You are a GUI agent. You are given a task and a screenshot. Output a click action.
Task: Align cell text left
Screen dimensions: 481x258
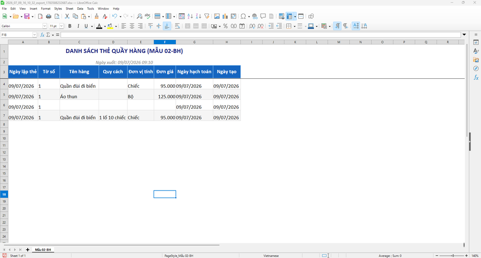[124, 26]
